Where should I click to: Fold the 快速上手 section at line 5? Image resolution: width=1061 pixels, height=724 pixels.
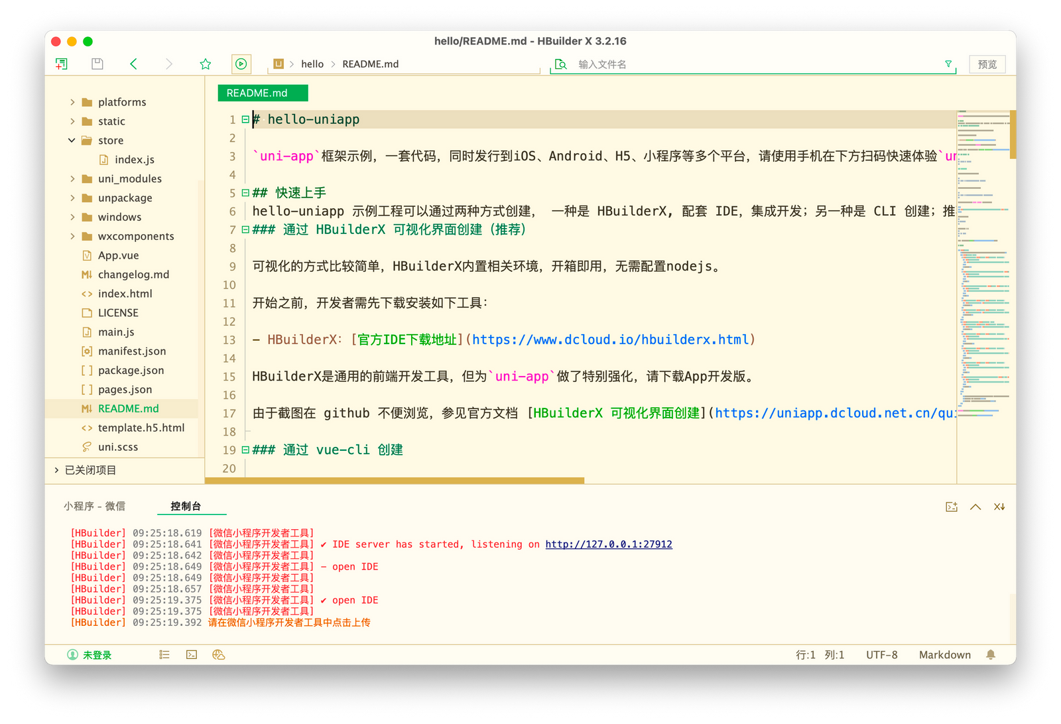coord(244,193)
